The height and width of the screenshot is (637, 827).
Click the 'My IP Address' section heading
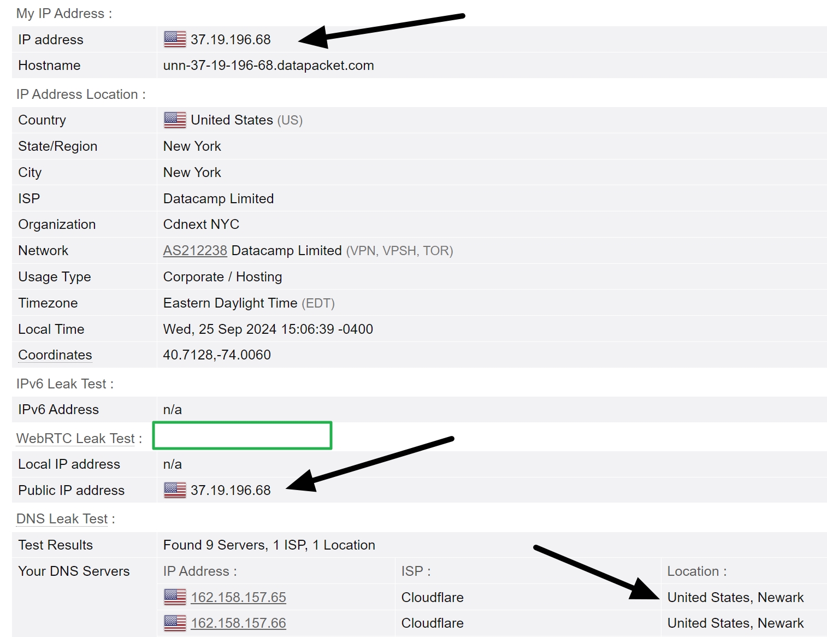pyautogui.click(x=63, y=13)
